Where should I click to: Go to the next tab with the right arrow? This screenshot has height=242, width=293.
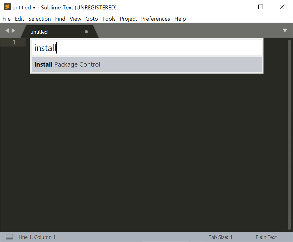coord(13,30)
